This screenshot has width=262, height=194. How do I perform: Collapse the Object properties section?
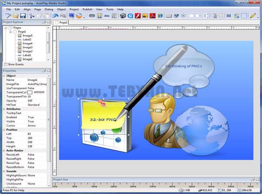[x=4, y=76]
